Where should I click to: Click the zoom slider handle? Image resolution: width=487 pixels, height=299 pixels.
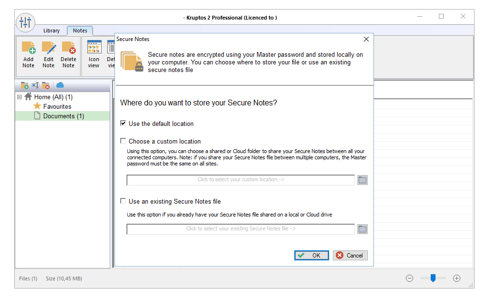click(x=433, y=278)
